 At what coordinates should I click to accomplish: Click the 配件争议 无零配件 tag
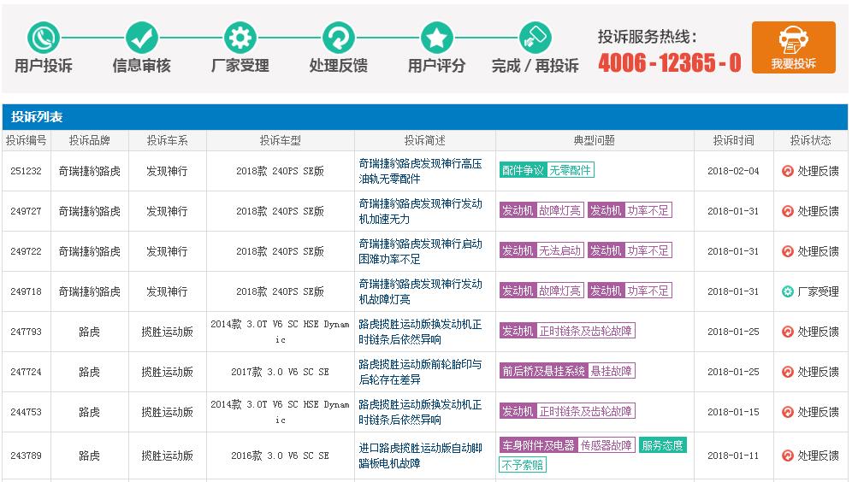[547, 170]
